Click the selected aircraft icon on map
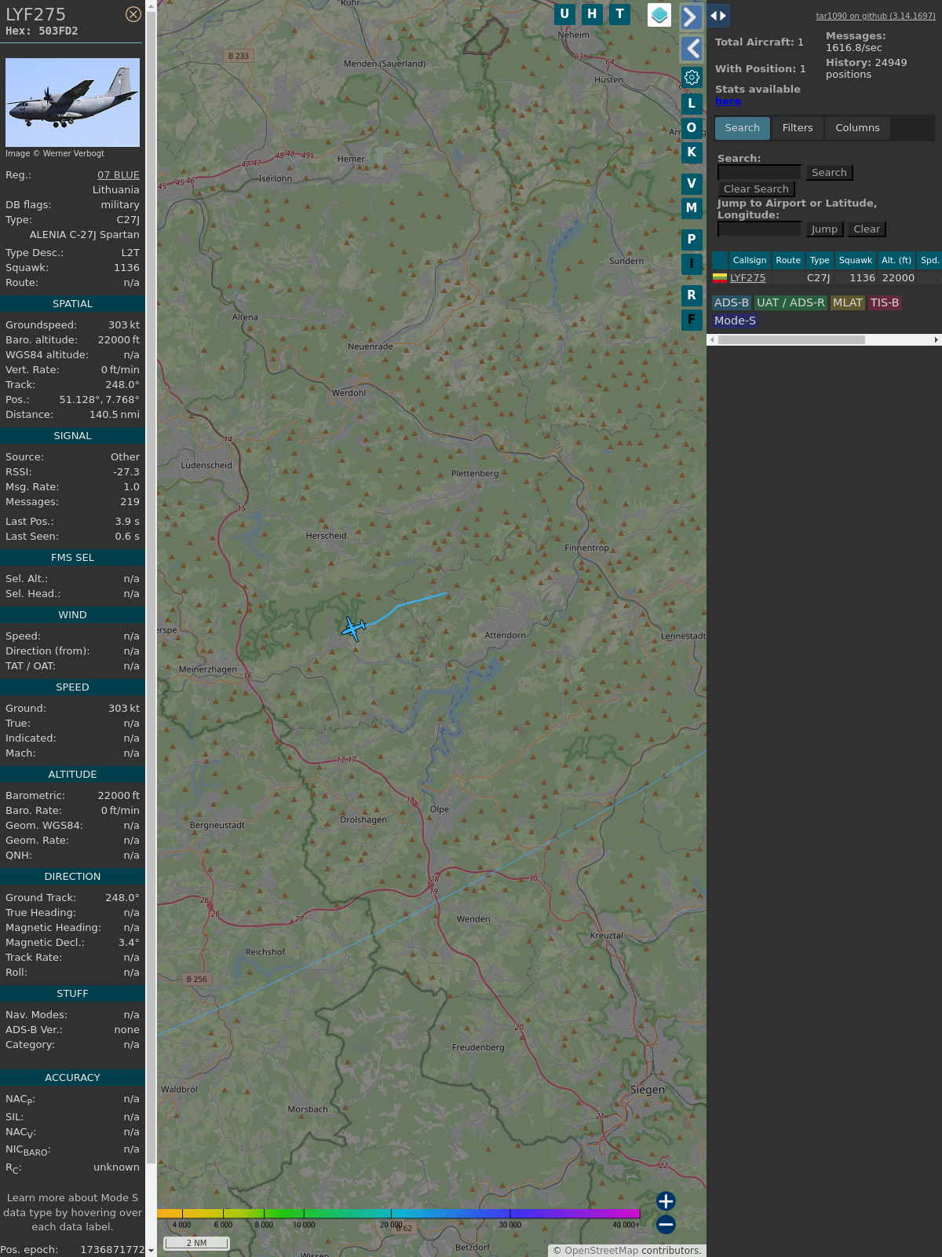The width and height of the screenshot is (942, 1257). click(x=354, y=628)
